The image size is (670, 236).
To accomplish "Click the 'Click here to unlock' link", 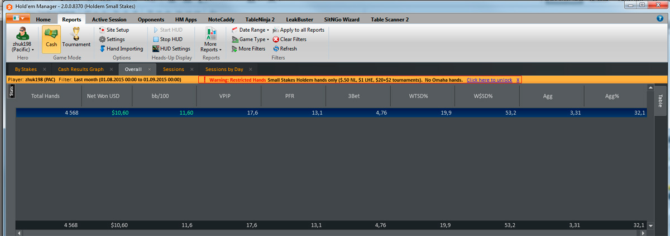I will pos(489,80).
